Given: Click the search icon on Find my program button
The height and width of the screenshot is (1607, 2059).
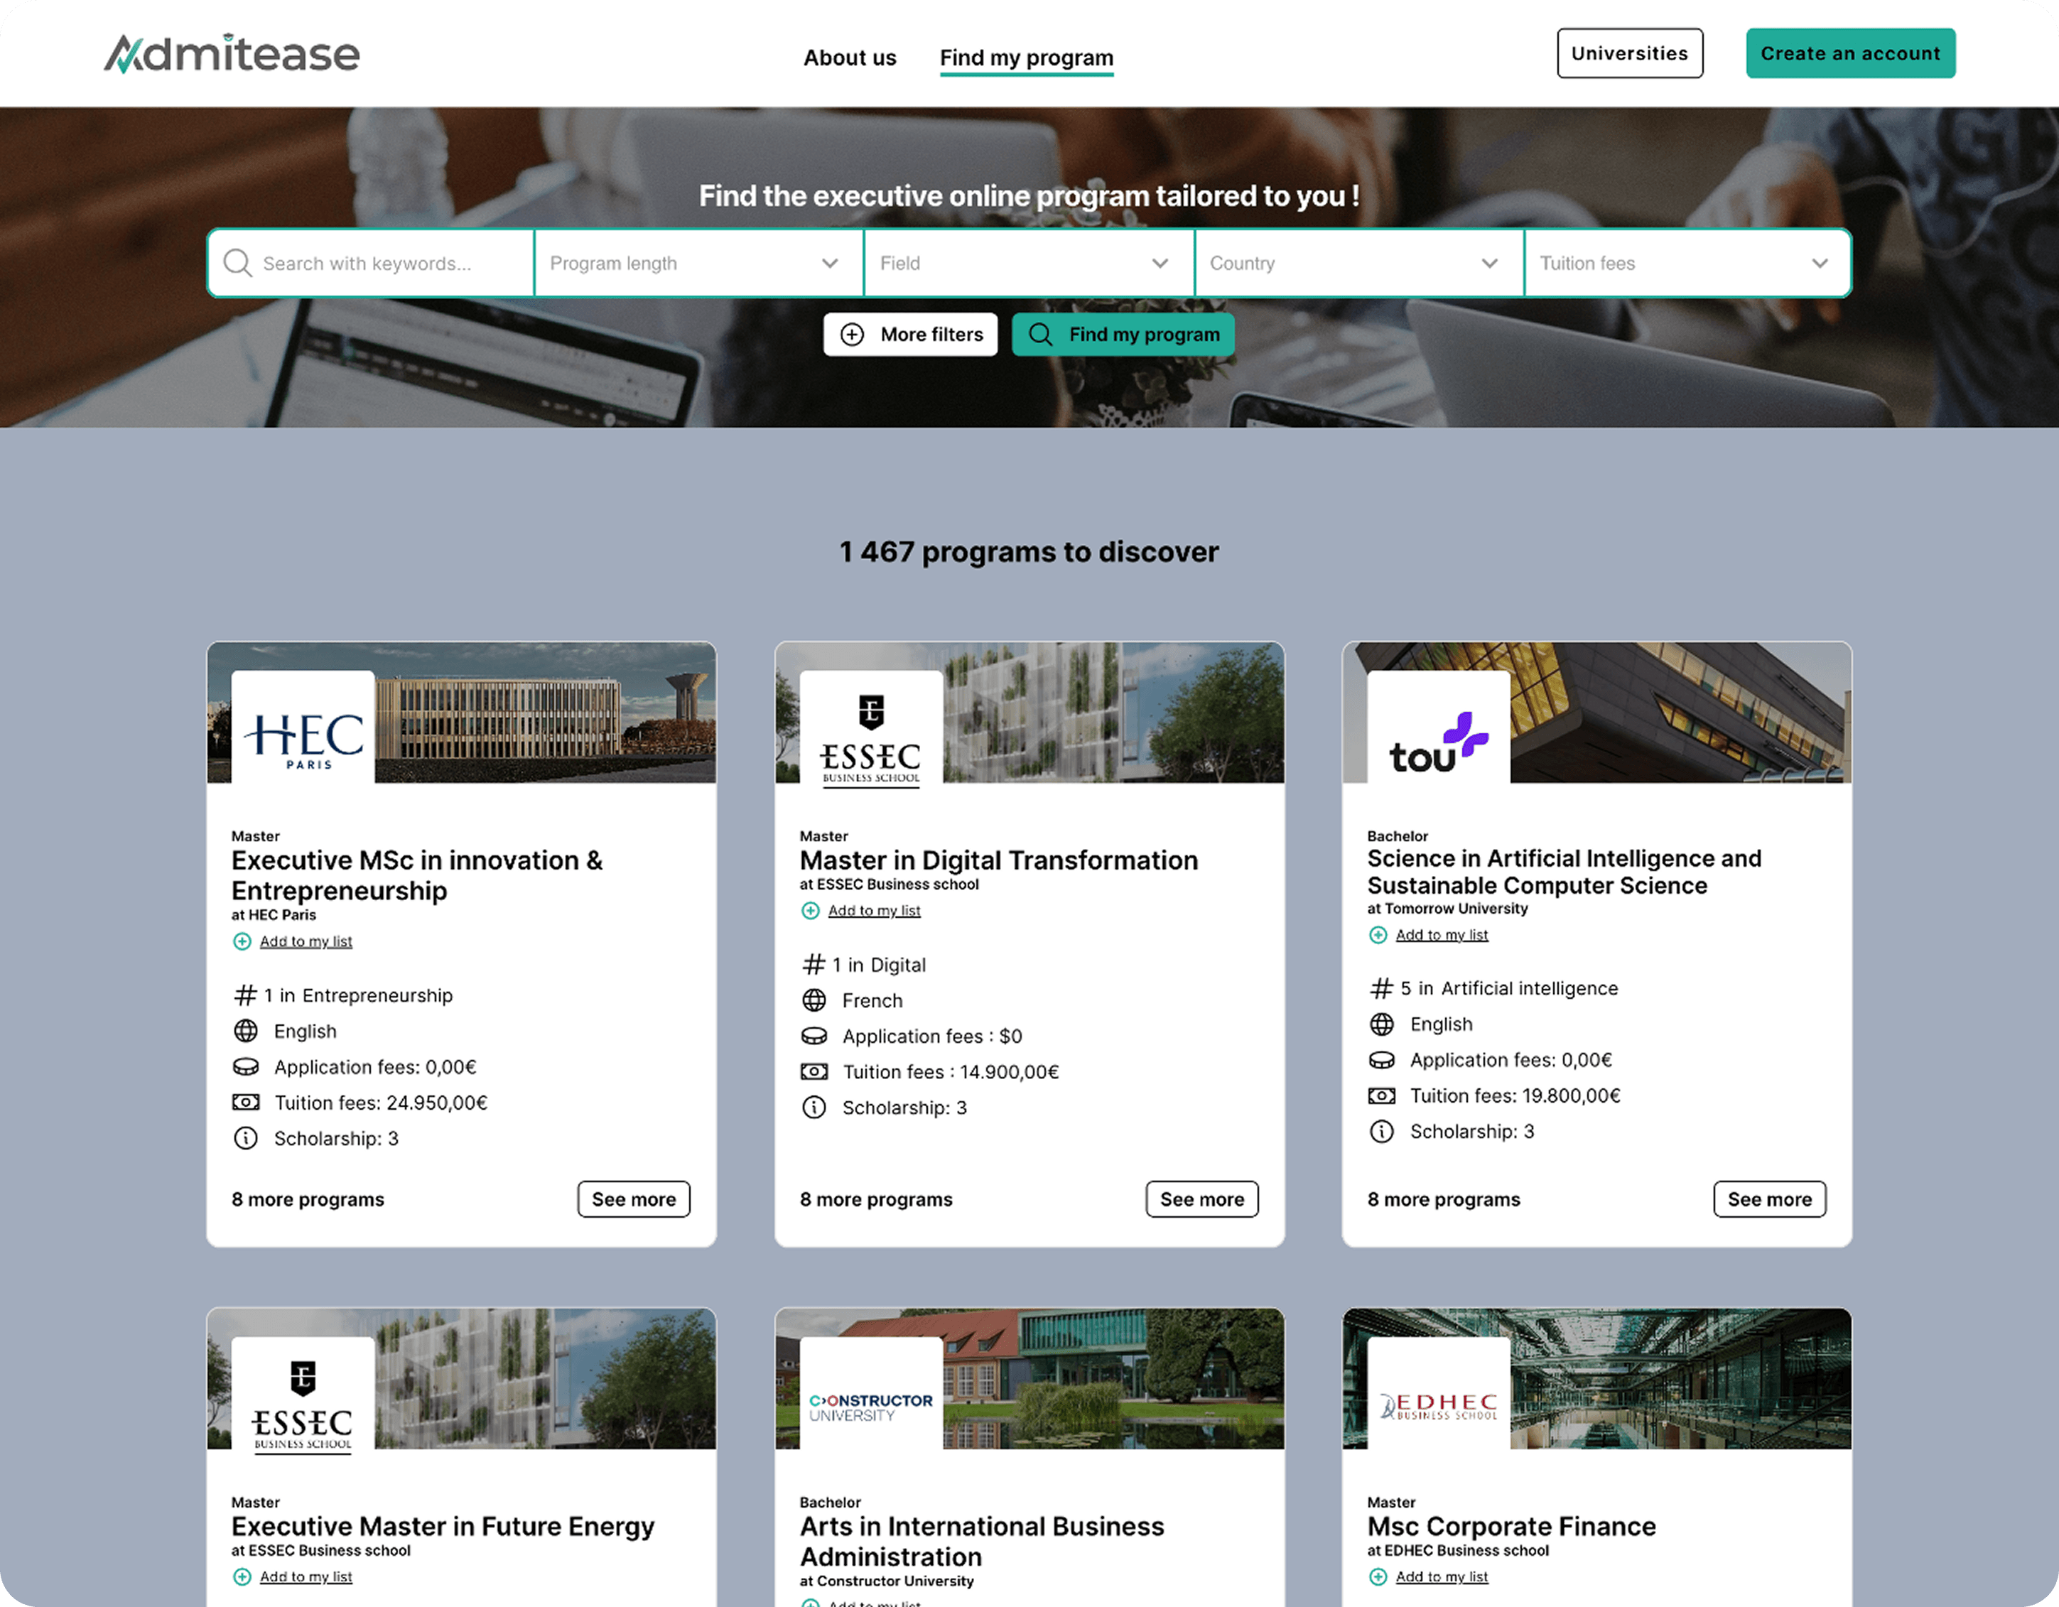Looking at the screenshot, I should click(x=1041, y=335).
